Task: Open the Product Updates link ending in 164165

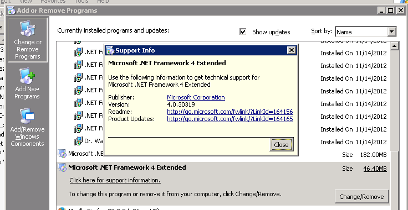Action: pos(230,119)
